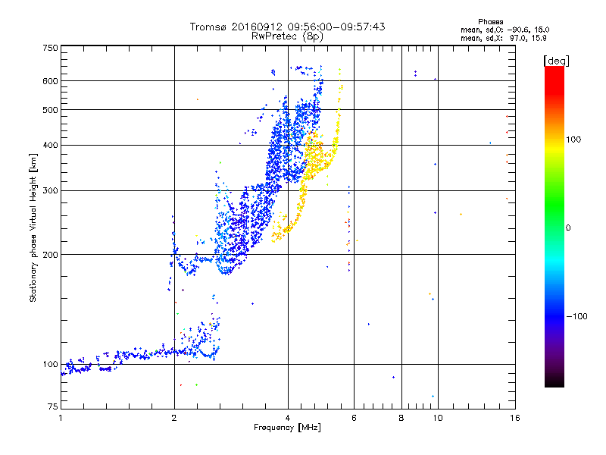Click colorbar tick label '0'

568,228
